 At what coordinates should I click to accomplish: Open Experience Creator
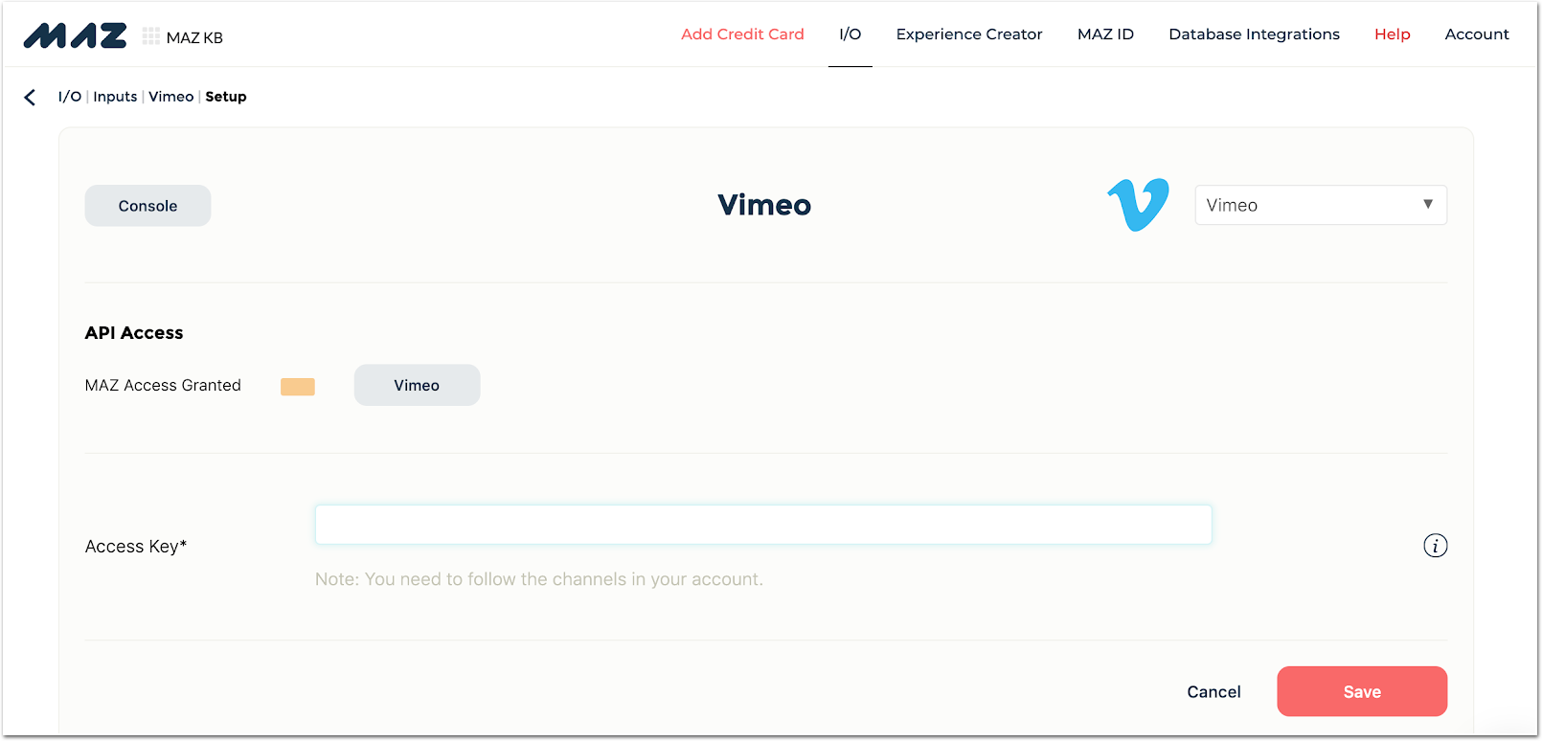(x=969, y=34)
